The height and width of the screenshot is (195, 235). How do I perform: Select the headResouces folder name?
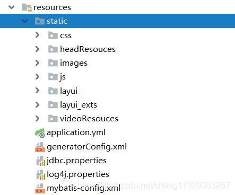tap(88, 49)
